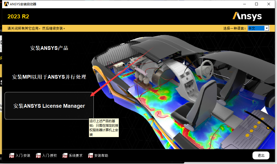Click the Ansys logo at top right
Viewport: 277px width, 164px height.
[247, 16]
